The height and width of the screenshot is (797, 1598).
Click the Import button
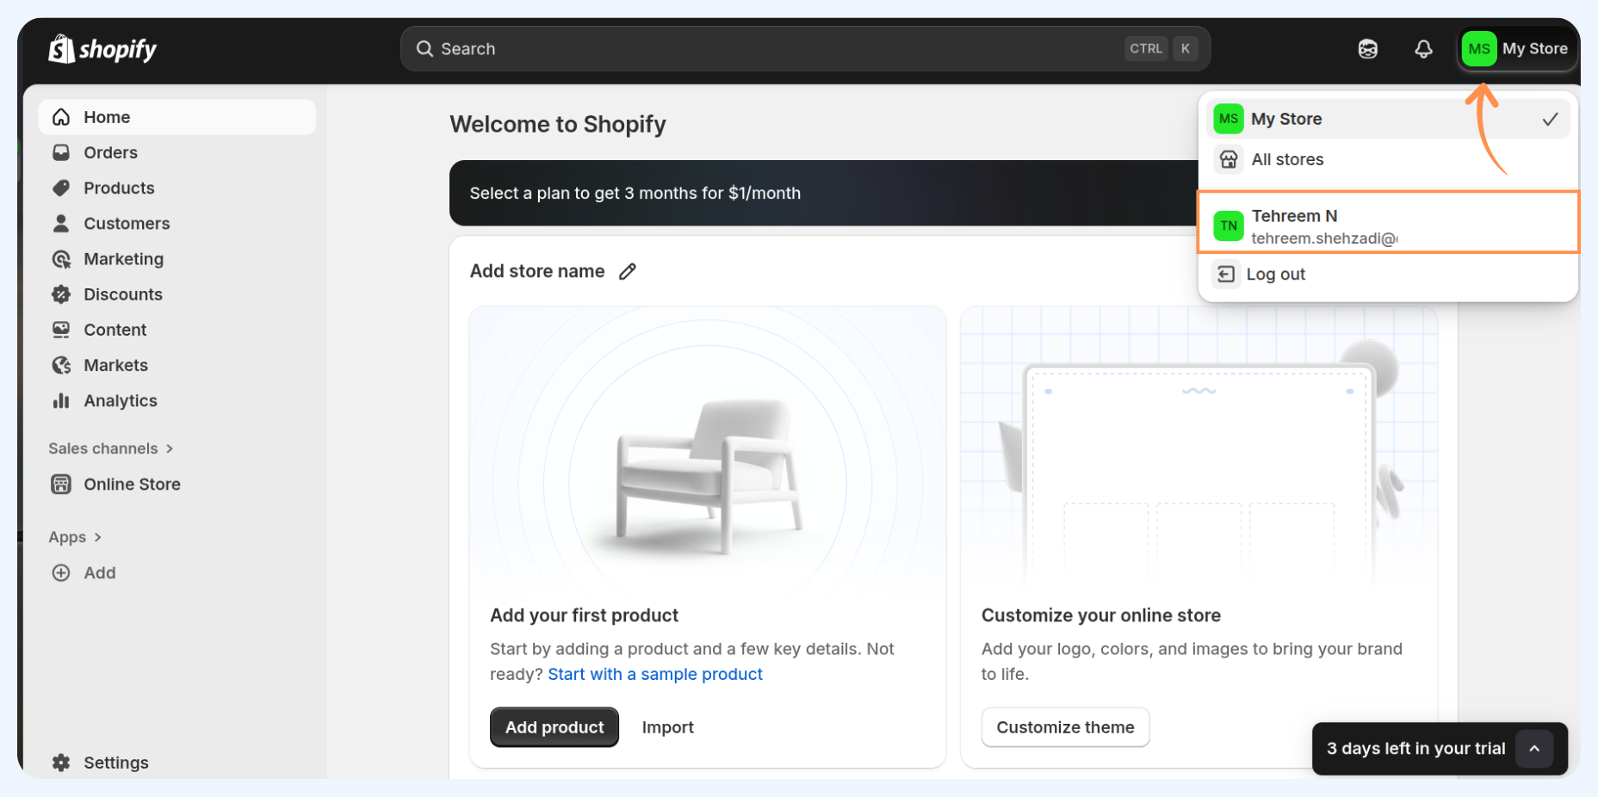[x=667, y=727]
